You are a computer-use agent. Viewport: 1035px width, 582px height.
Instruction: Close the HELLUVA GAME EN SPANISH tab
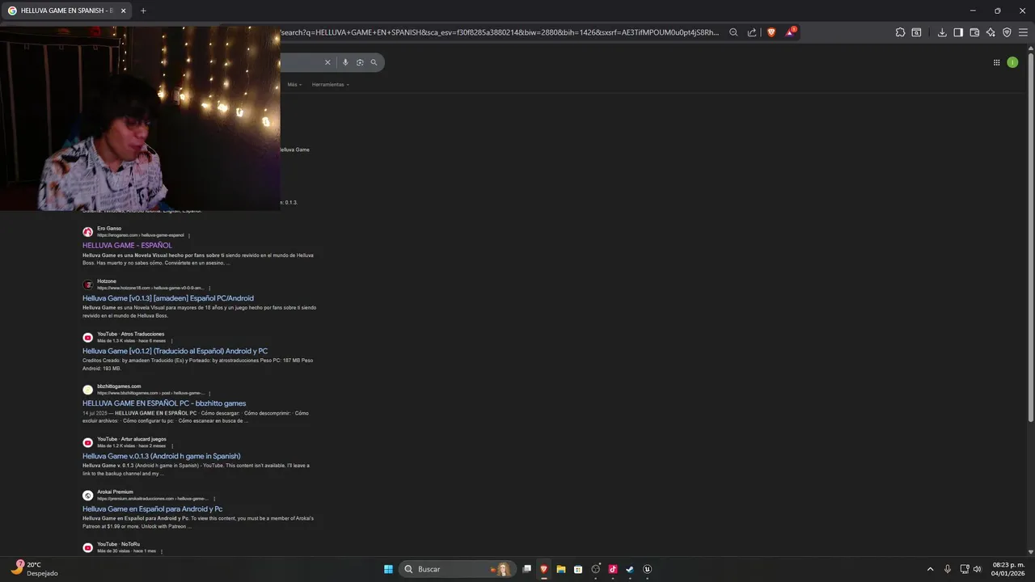[x=123, y=11]
